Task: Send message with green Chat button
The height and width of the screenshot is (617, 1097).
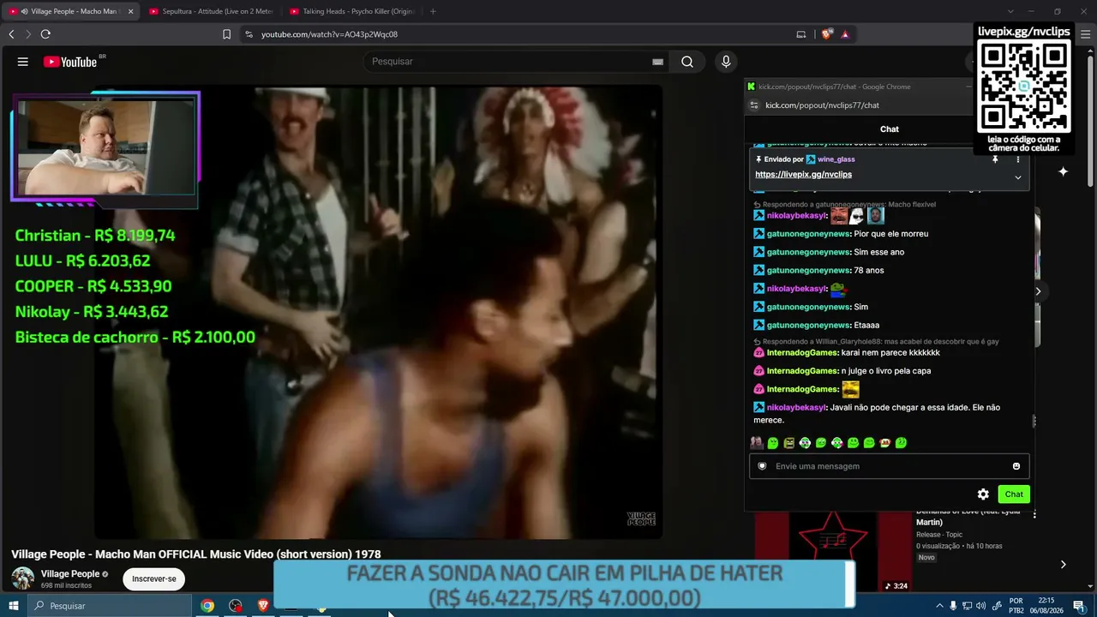Action: [1014, 494]
